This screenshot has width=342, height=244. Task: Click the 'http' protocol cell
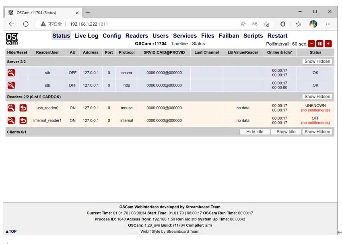pos(127,85)
